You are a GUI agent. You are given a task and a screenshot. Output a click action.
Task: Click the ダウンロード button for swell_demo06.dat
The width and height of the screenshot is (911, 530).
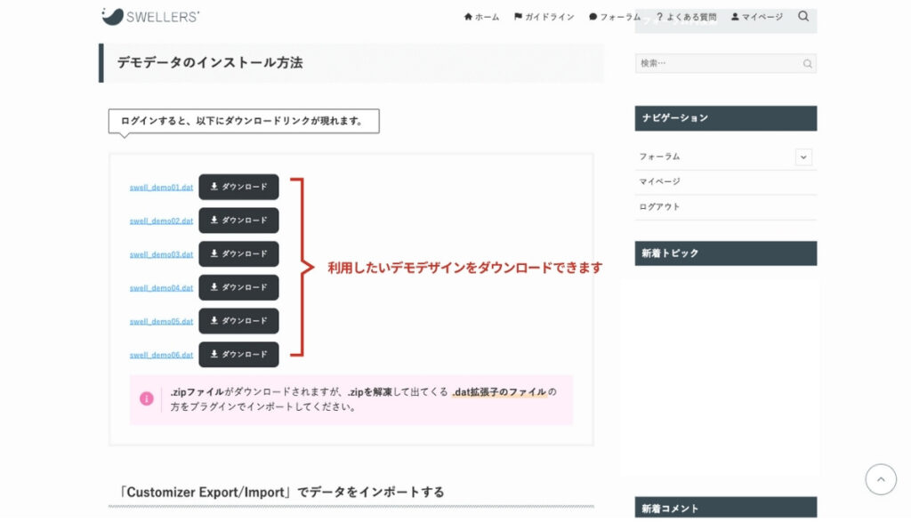click(x=238, y=354)
